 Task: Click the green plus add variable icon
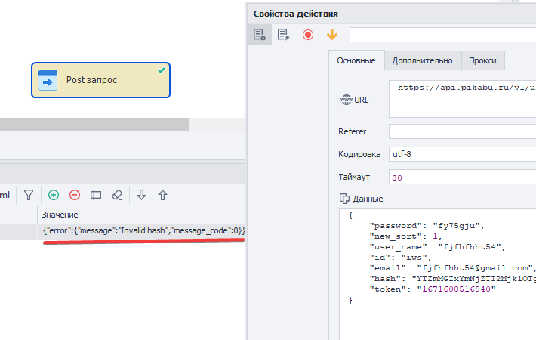tap(54, 195)
